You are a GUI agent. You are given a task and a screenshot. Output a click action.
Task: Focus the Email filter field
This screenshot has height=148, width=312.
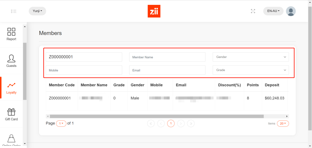pos(167,70)
